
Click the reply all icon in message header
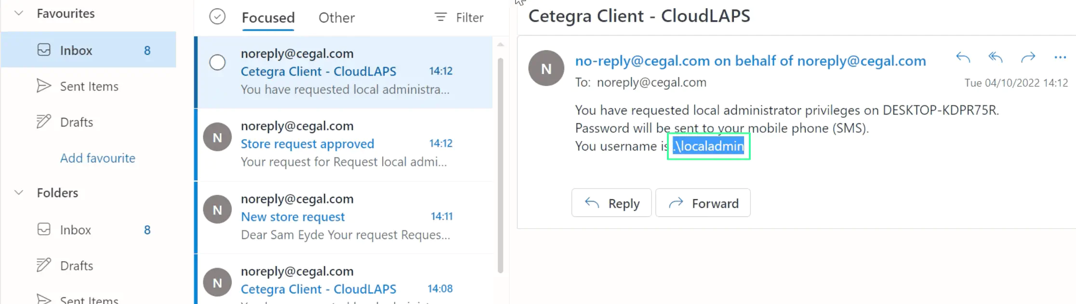[995, 58]
